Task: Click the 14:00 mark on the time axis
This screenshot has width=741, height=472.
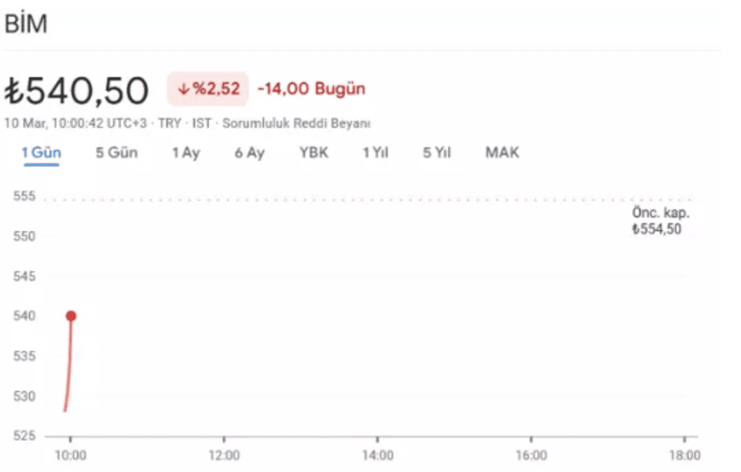Action: pyautogui.click(x=377, y=455)
